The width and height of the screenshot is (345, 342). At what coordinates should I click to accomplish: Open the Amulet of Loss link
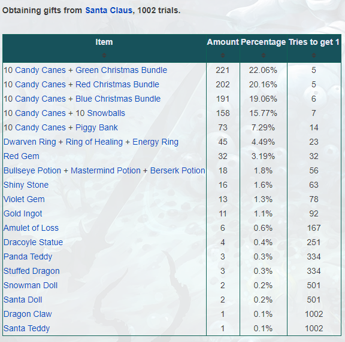[x=31, y=228]
